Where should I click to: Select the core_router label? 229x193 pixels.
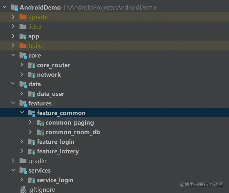pos(54,65)
